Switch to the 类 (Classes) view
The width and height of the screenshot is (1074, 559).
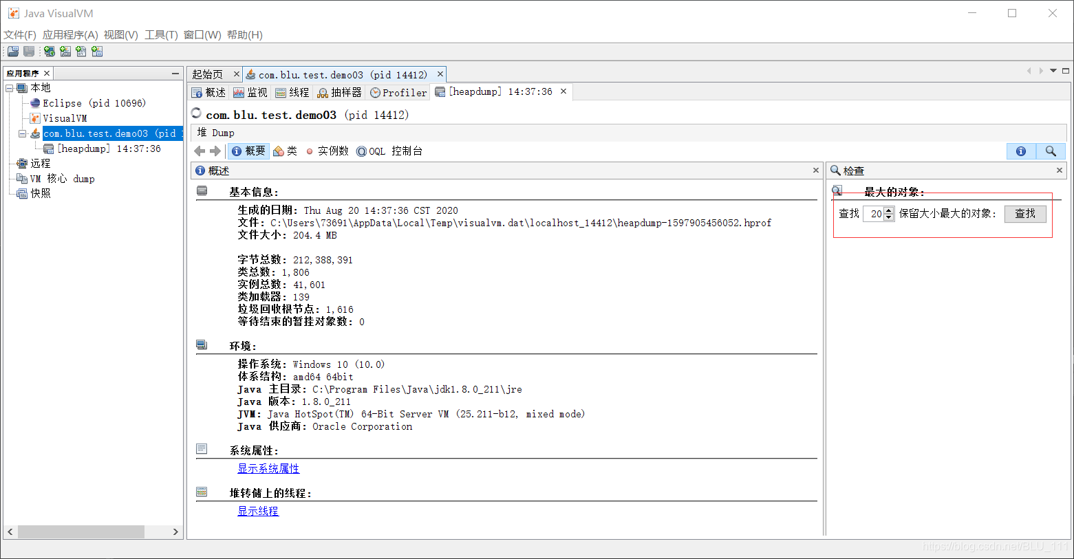285,151
